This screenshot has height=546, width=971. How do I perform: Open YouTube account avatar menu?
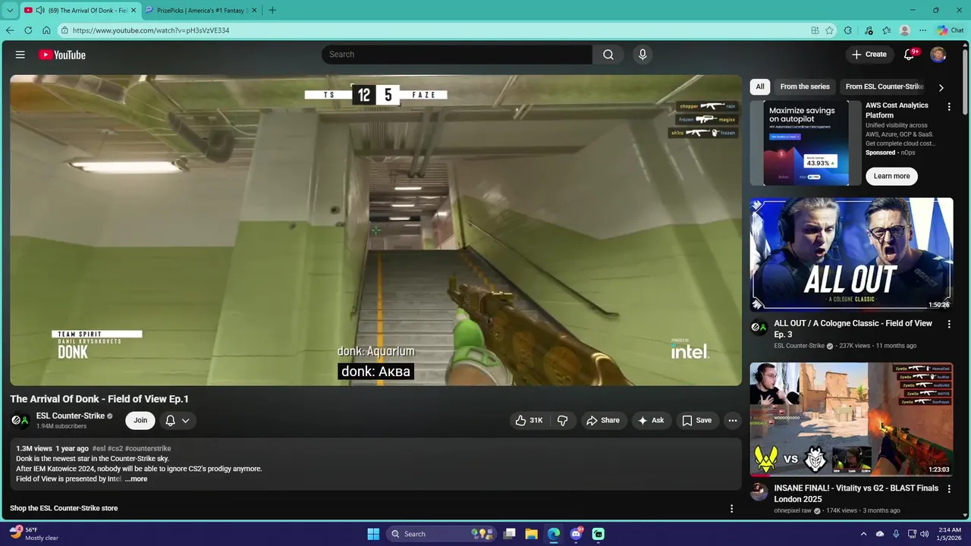coord(938,55)
